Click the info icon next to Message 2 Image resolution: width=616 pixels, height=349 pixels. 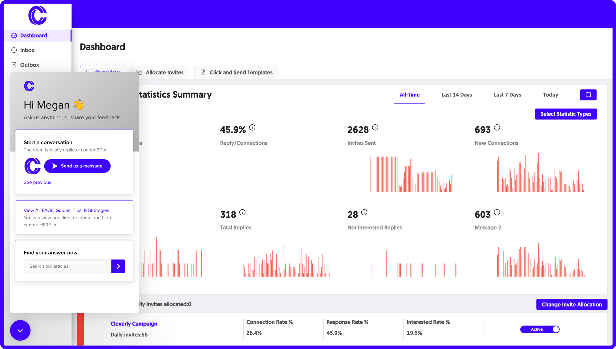tap(497, 212)
